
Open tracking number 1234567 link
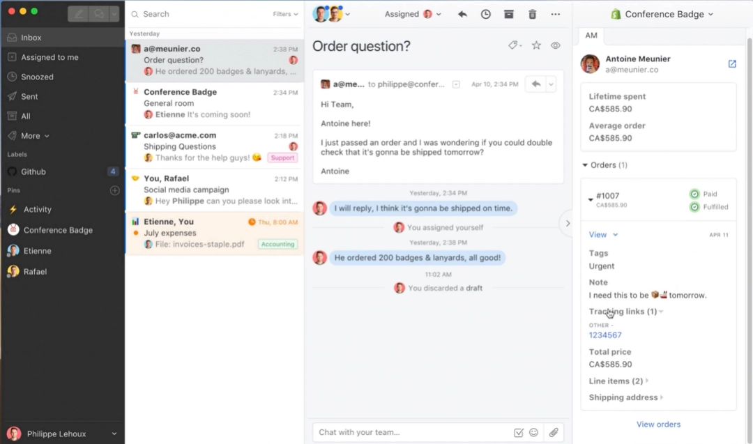coord(605,335)
